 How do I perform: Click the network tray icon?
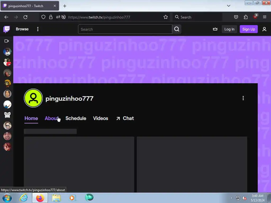(x=238, y=198)
